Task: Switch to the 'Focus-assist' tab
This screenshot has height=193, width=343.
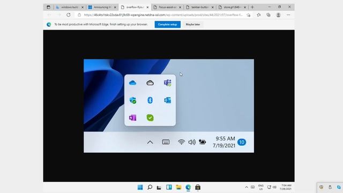Action: pos(167,7)
